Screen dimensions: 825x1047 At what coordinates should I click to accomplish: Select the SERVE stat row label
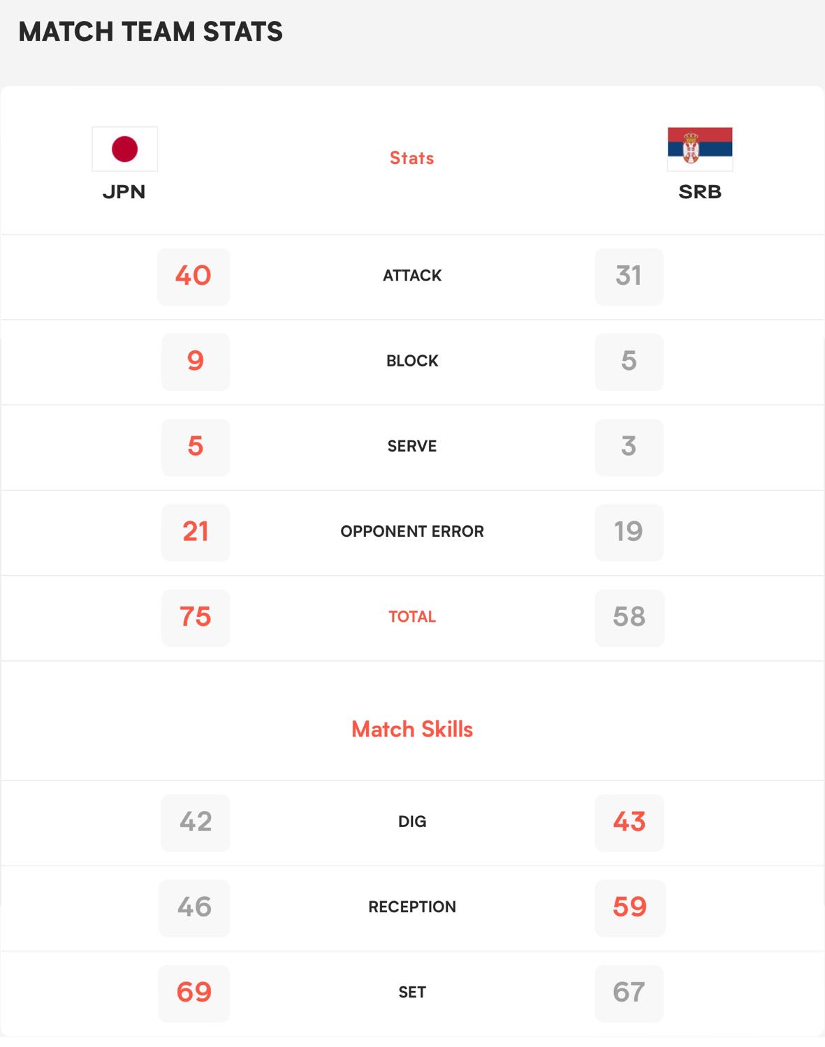[412, 446]
